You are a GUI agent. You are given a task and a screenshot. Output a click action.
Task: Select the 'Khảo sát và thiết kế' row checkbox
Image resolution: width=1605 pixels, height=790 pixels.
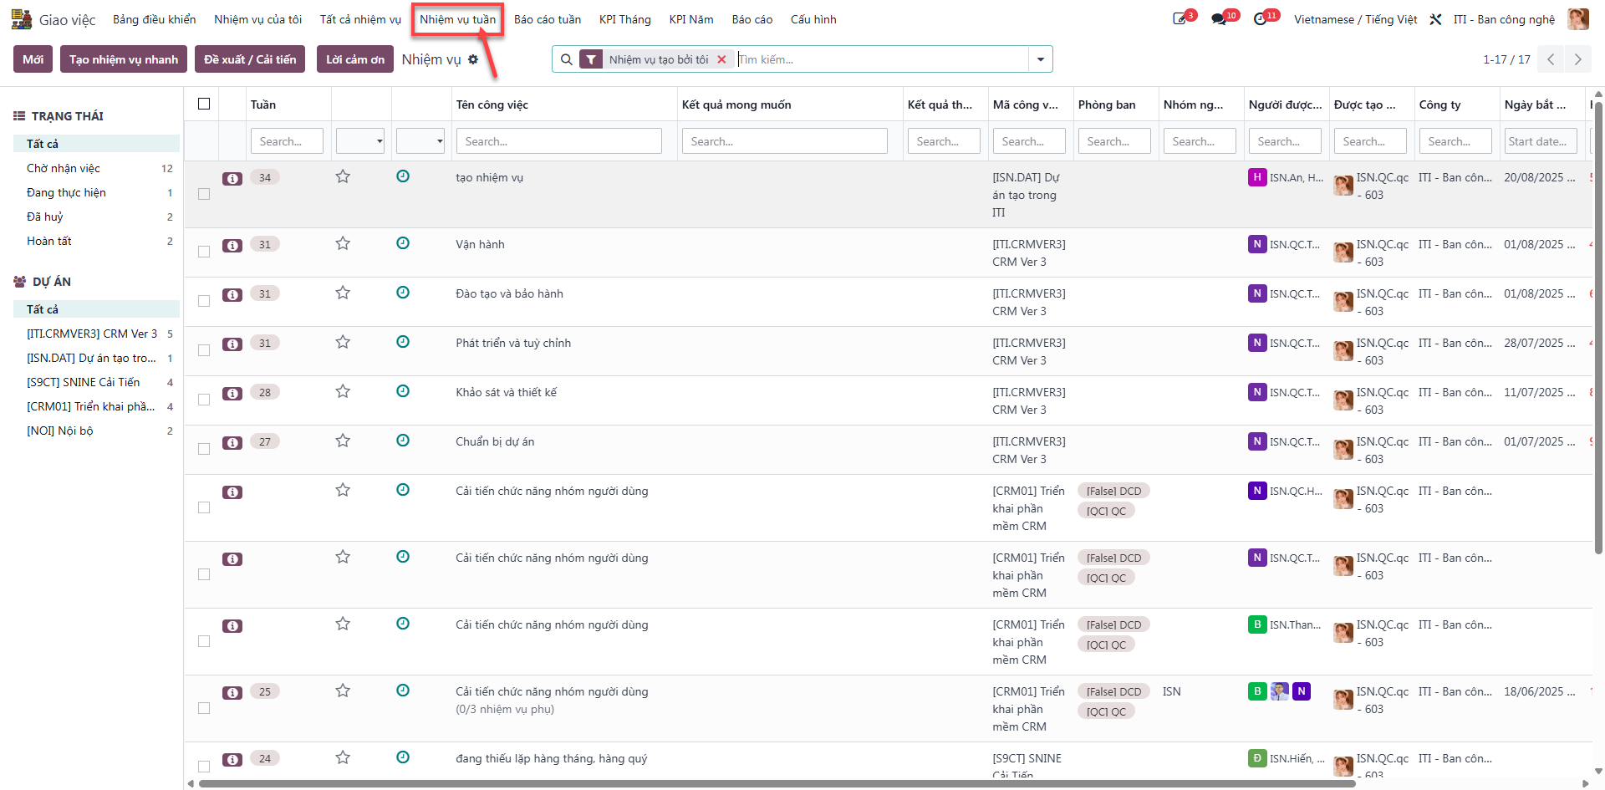click(204, 400)
